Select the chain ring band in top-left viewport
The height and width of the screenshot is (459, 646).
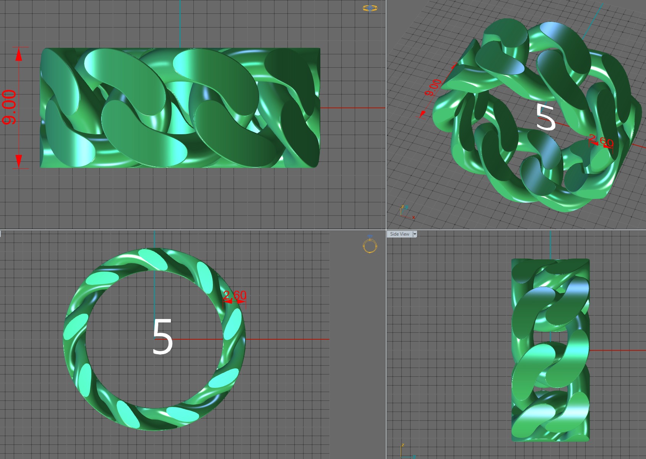click(180, 108)
